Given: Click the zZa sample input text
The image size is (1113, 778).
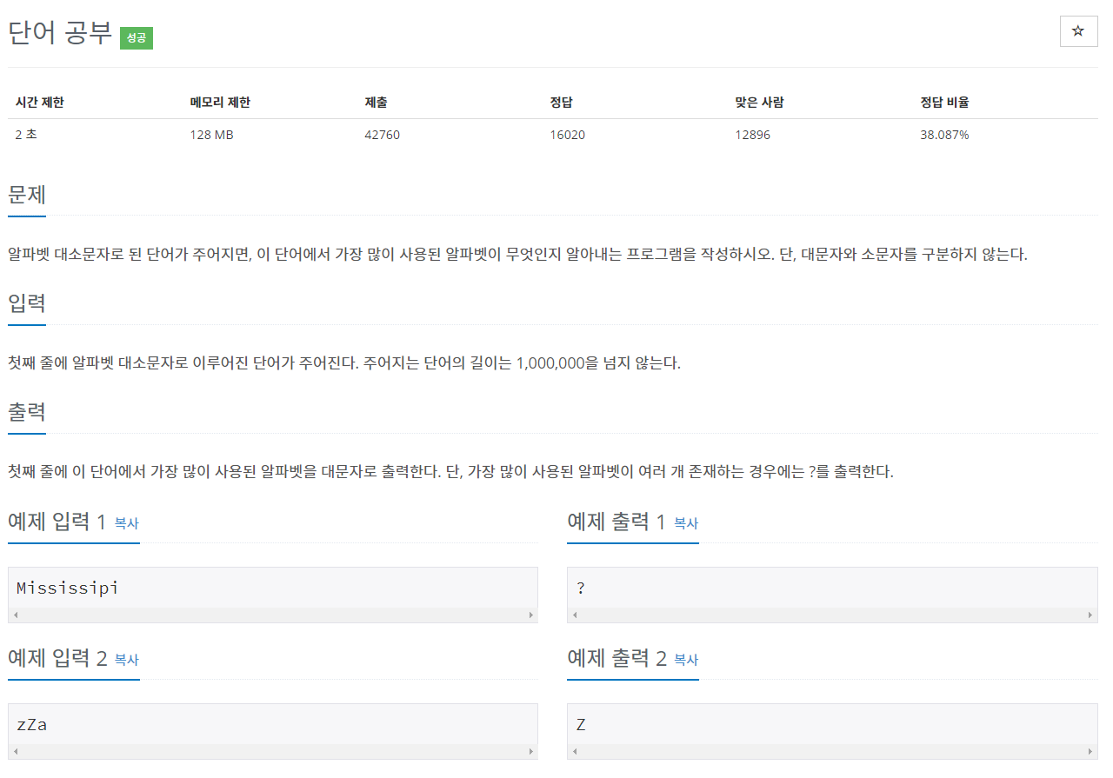Looking at the screenshot, I should [x=32, y=724].
